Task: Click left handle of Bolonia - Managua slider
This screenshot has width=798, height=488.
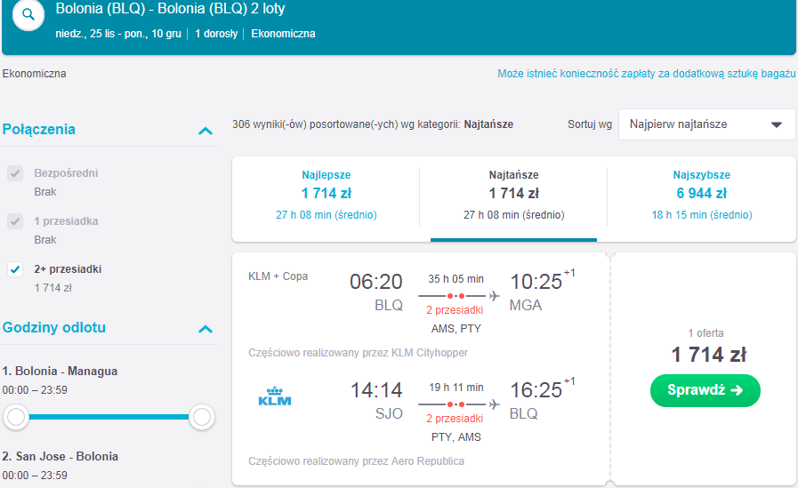Action: tap(16, 417)
